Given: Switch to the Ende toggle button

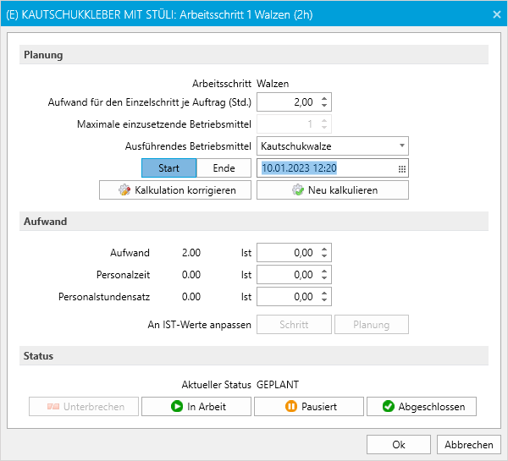Looking at the screenshot, I should (x=224, y=168).
